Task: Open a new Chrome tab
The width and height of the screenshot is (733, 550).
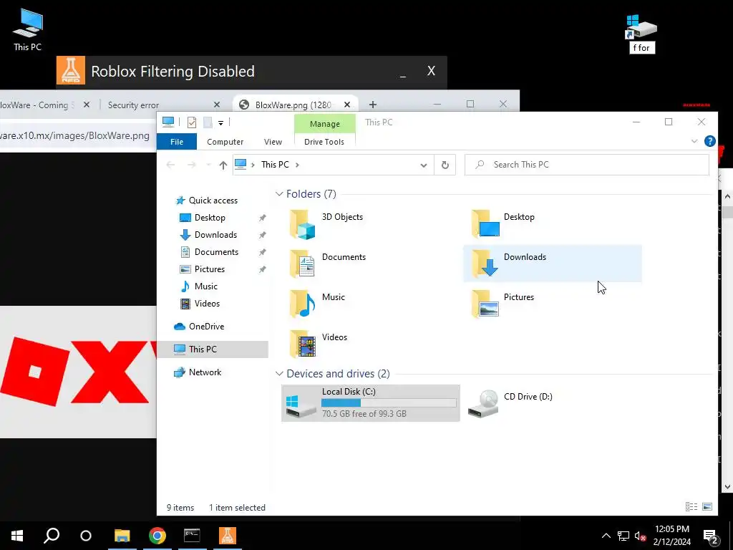Action: [x=372, y=105]
